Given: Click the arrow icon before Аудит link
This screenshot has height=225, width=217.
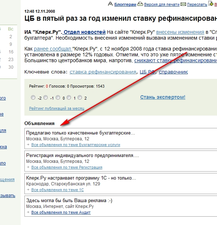Looking at the screenshot, I should click(x=28, y=212).
